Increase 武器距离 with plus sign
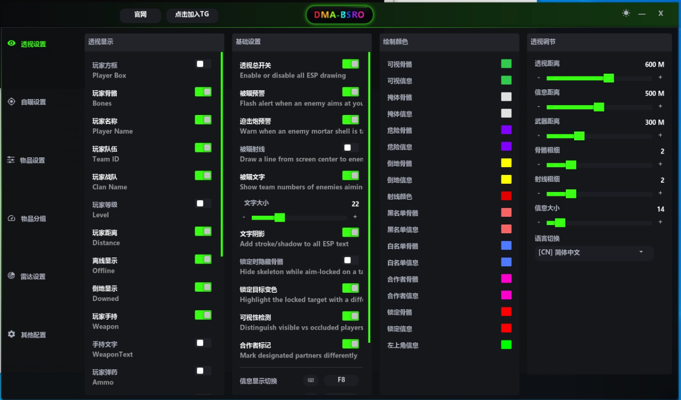This screenshot has height=400, width=681. coord(660,135)
